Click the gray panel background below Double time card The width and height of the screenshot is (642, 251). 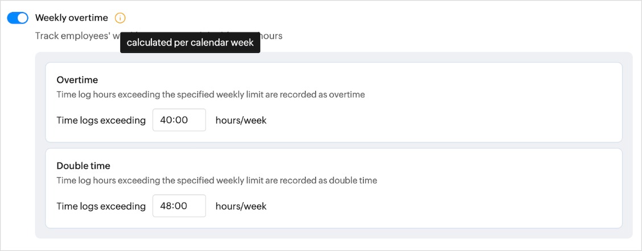point(334,233)
